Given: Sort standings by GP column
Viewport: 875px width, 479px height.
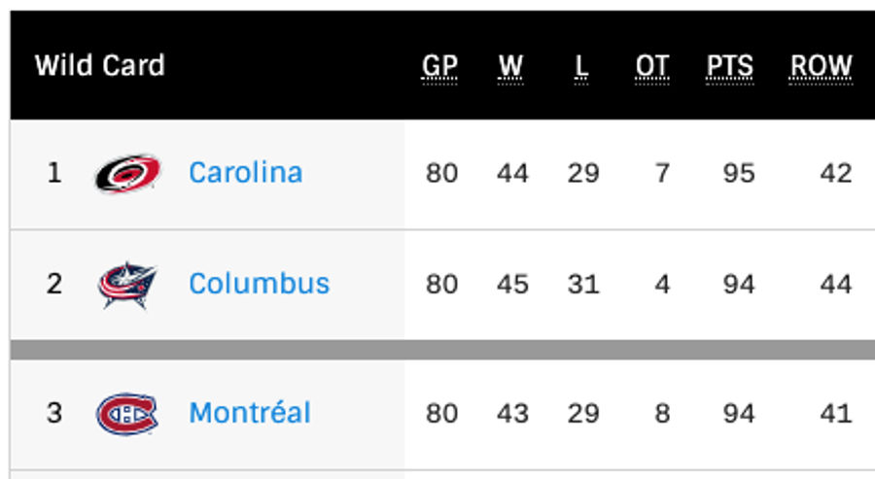Looking at the screenshot, I should pos(439,66).
